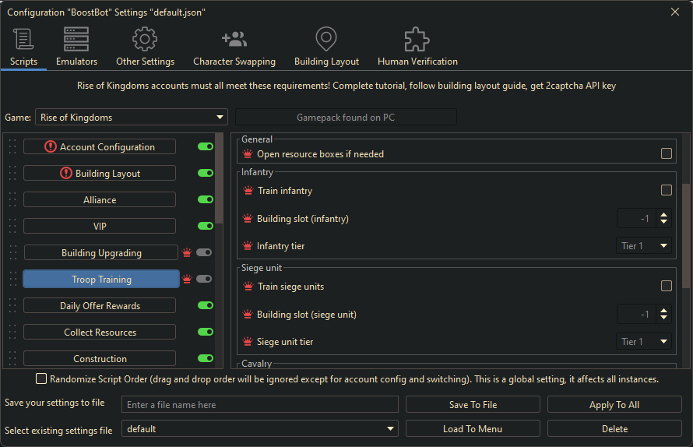Open the Scripts scroll icon tab

pyautogui.click(x=23, y=39)
